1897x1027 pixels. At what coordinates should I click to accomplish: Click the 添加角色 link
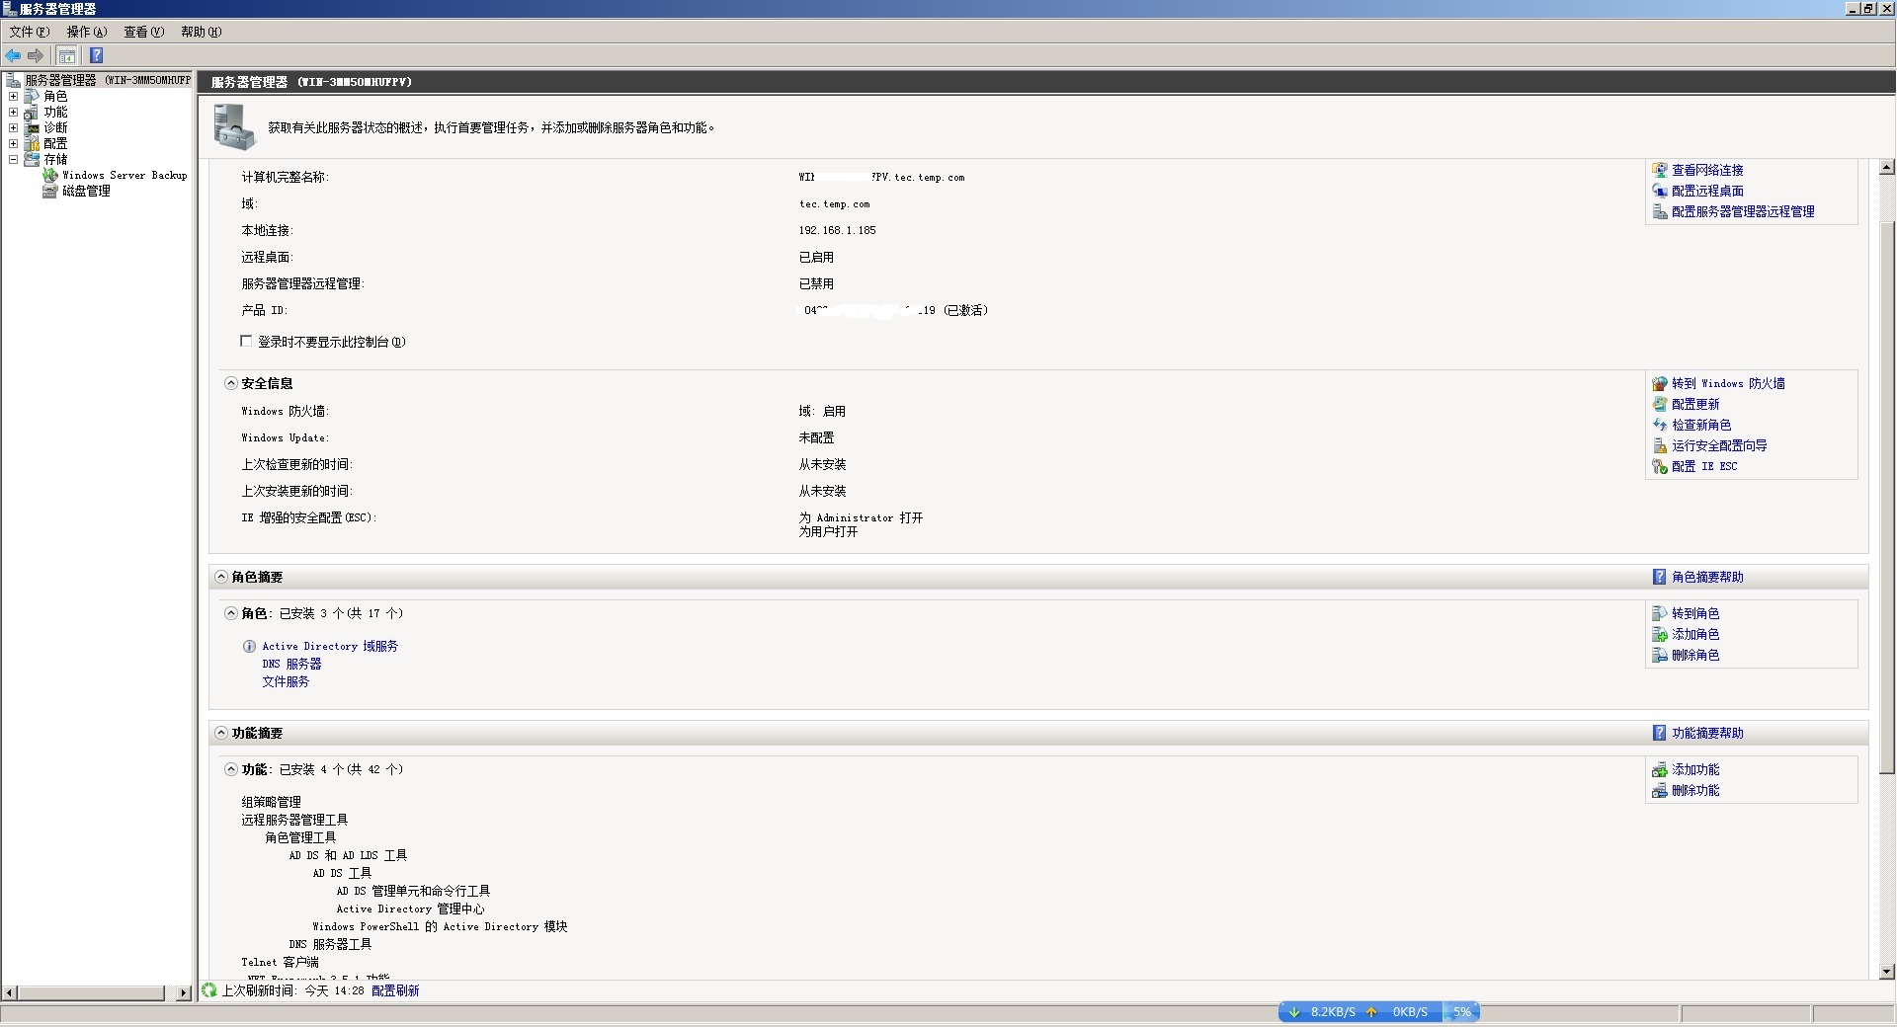[x=1695, y=634]
